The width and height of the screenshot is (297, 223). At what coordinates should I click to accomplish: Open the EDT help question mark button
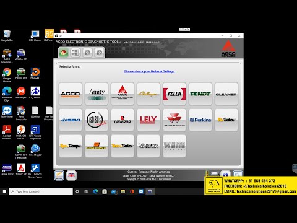coord(225,175)
